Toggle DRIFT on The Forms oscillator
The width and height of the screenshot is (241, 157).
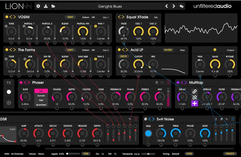(x=70, y=50)
